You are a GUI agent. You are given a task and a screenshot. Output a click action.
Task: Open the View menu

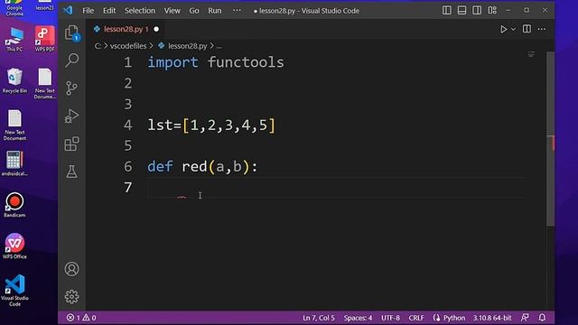[x=172, y=11]
